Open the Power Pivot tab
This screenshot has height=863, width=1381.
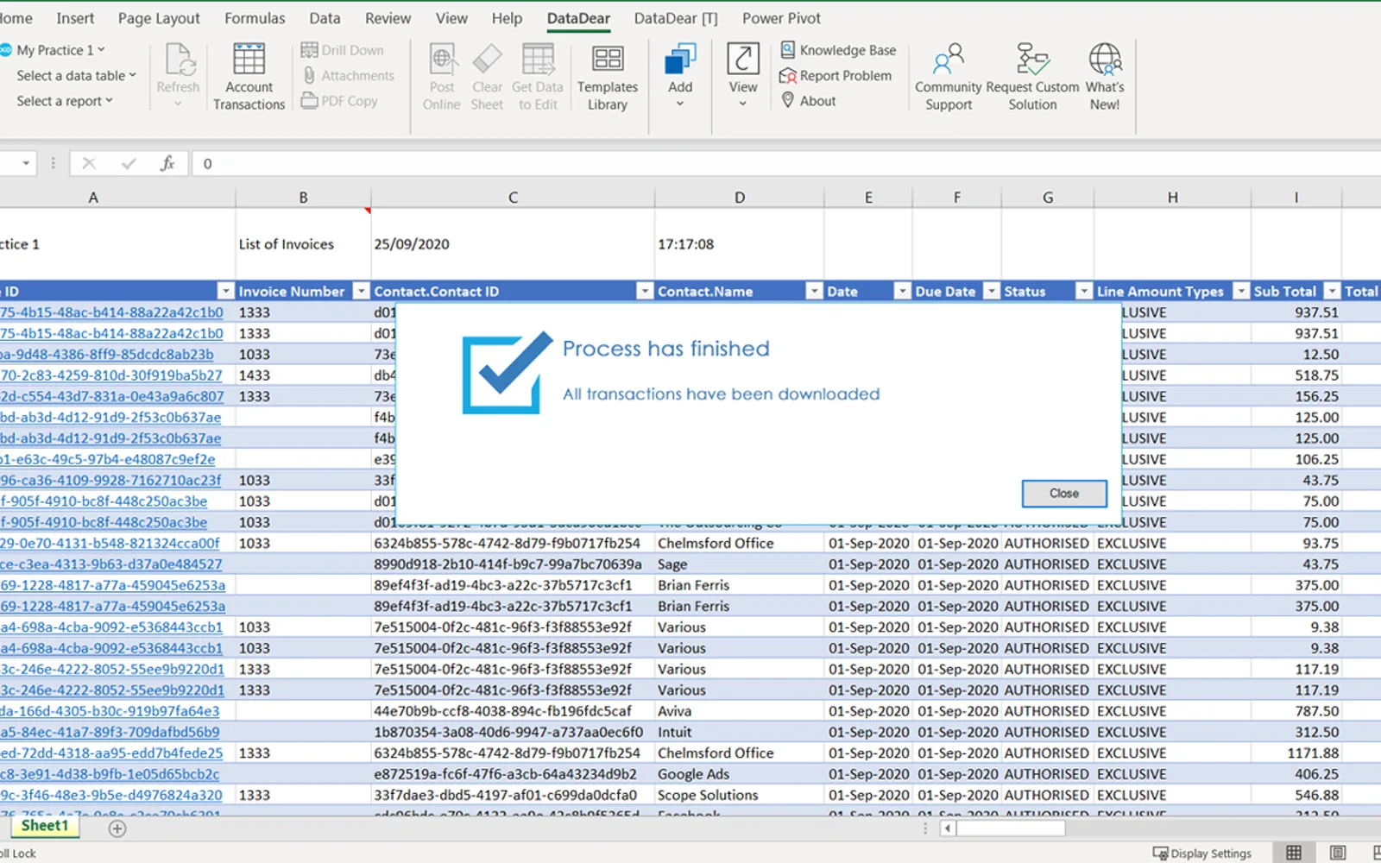pos(781,18)
